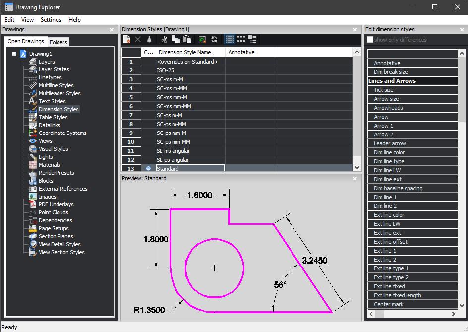Click the Regen refresh arrows icon
468x332 pixels.
(x=214, y=39)
